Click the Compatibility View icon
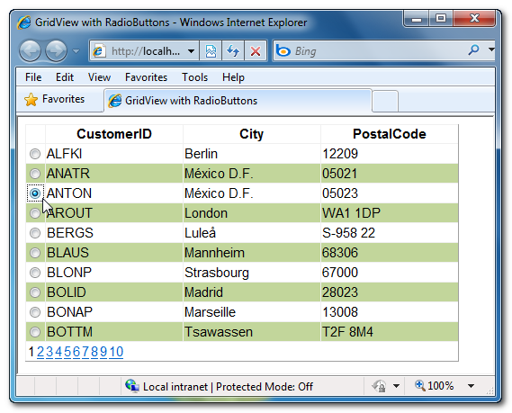 211,51
